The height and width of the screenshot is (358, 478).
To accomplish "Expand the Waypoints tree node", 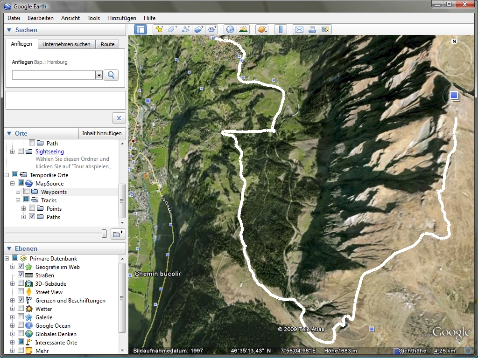I will tap(18, 192).
